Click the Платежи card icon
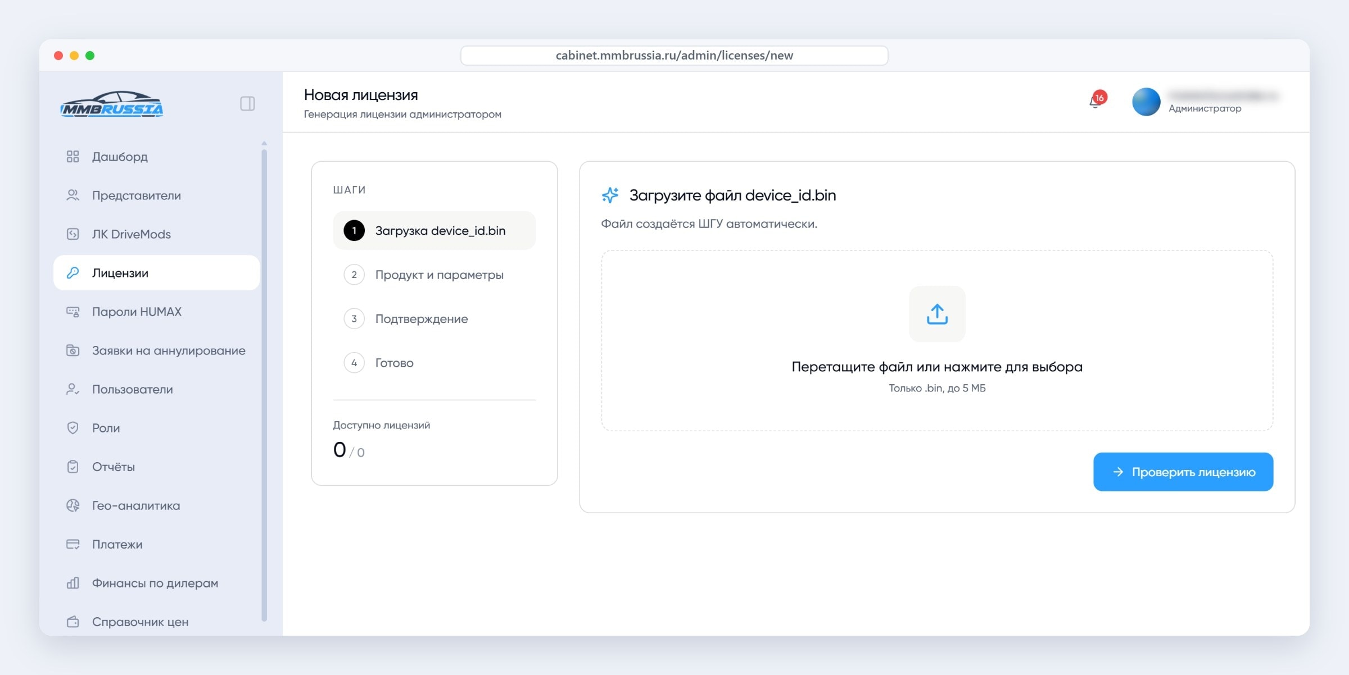 click(x=73, y=544)
